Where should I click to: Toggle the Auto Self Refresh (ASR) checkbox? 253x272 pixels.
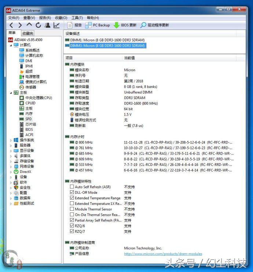coord(72,186)
